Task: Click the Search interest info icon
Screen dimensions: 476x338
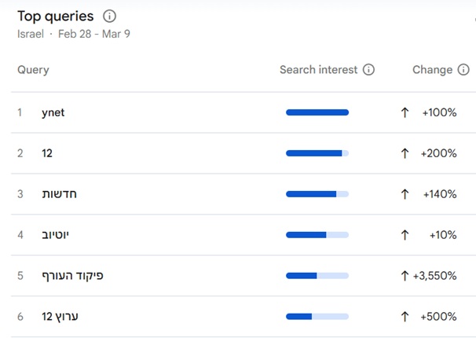Action: 368,70
